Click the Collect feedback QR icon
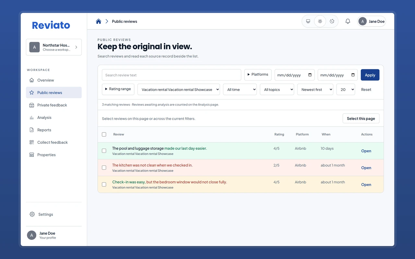This screenshot has height=259, width=415. click(x=31, y=142)
